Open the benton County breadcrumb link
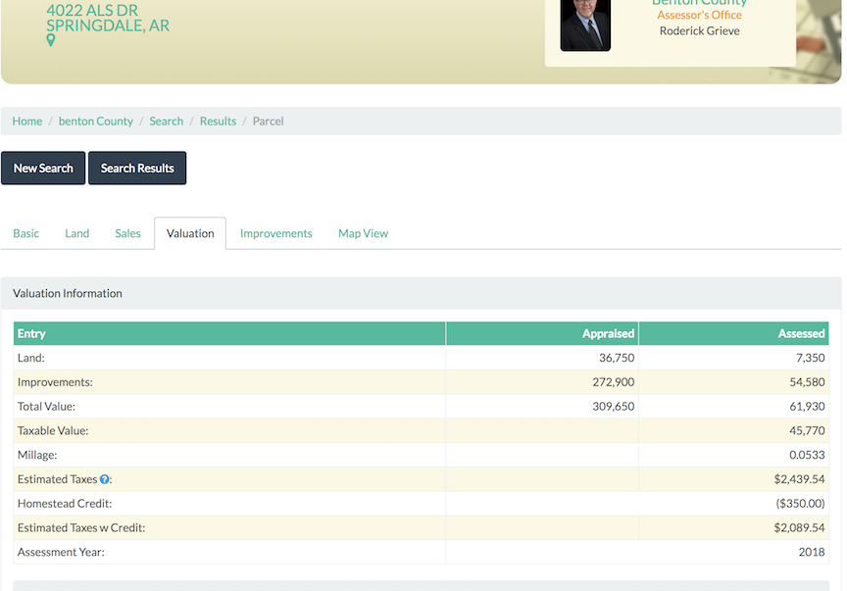Viewport: 847px width, 591px height. [96, 121]
